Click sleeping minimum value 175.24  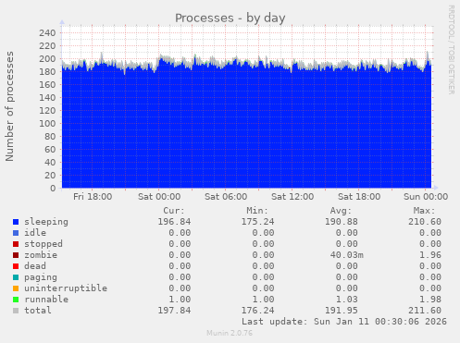258,222
